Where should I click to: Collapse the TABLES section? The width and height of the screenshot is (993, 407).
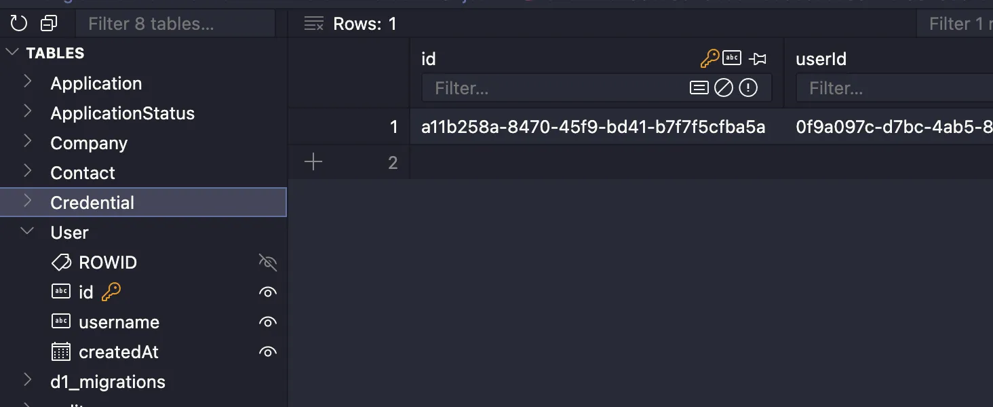(12, 53)
